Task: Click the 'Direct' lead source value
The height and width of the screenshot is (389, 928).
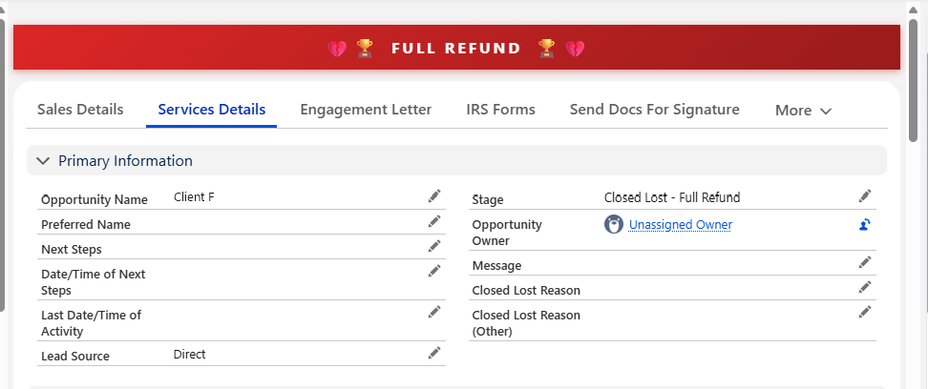Action: 189,354
